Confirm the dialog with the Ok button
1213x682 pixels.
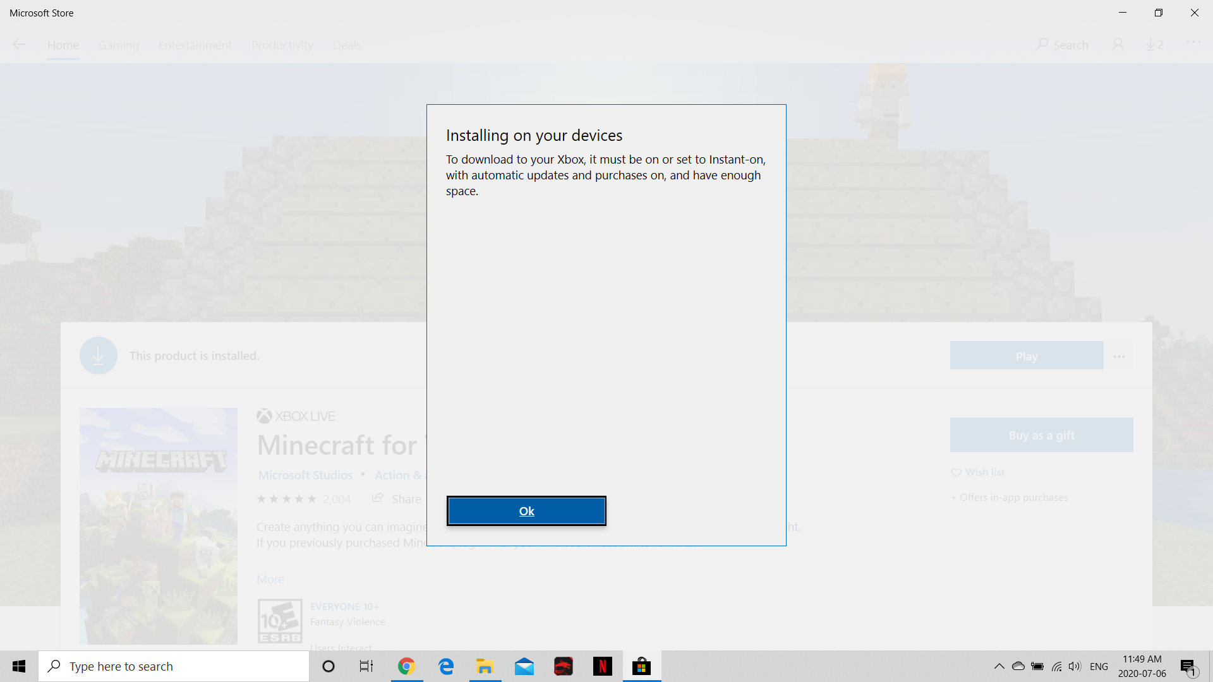point(526,511)
